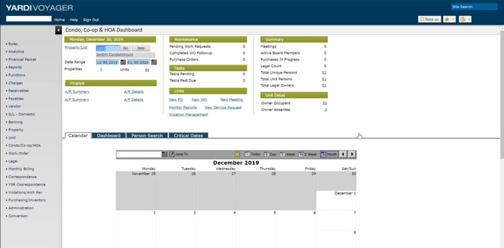
Task: Open the favorites star dropdown
Action: pos(450,19)
